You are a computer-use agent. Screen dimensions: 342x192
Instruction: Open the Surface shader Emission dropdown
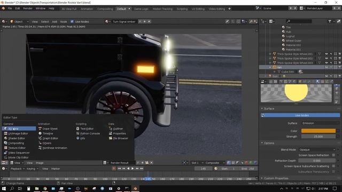[320, 123]
